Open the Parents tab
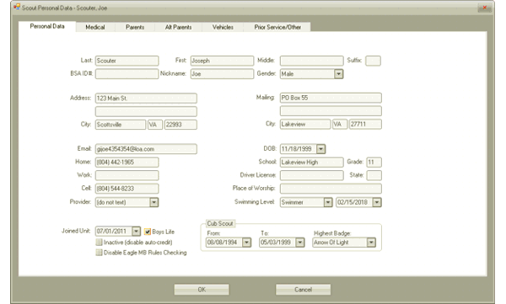Image resolution: width=506 pixels, height=304 pixels. coord(135,27)
